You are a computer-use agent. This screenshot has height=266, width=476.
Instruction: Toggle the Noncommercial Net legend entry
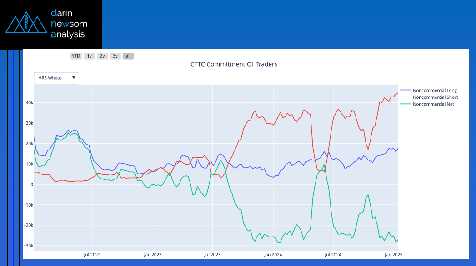pos(433,104)
